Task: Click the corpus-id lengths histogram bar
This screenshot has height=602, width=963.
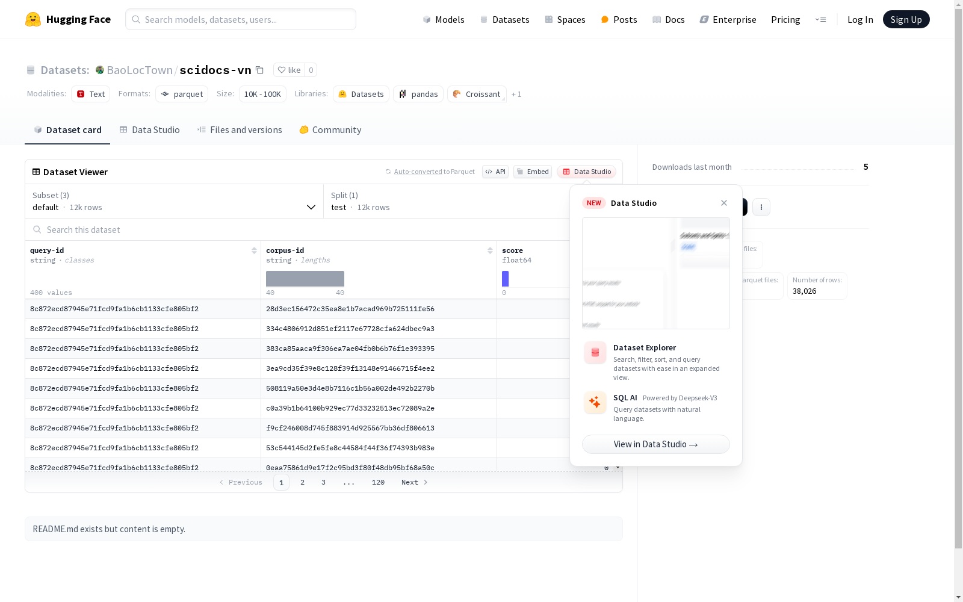Action: tap(305, 279)
